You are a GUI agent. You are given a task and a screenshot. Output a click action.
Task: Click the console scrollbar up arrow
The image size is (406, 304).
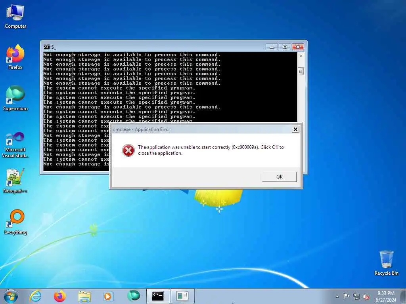(x=301, y=55)
